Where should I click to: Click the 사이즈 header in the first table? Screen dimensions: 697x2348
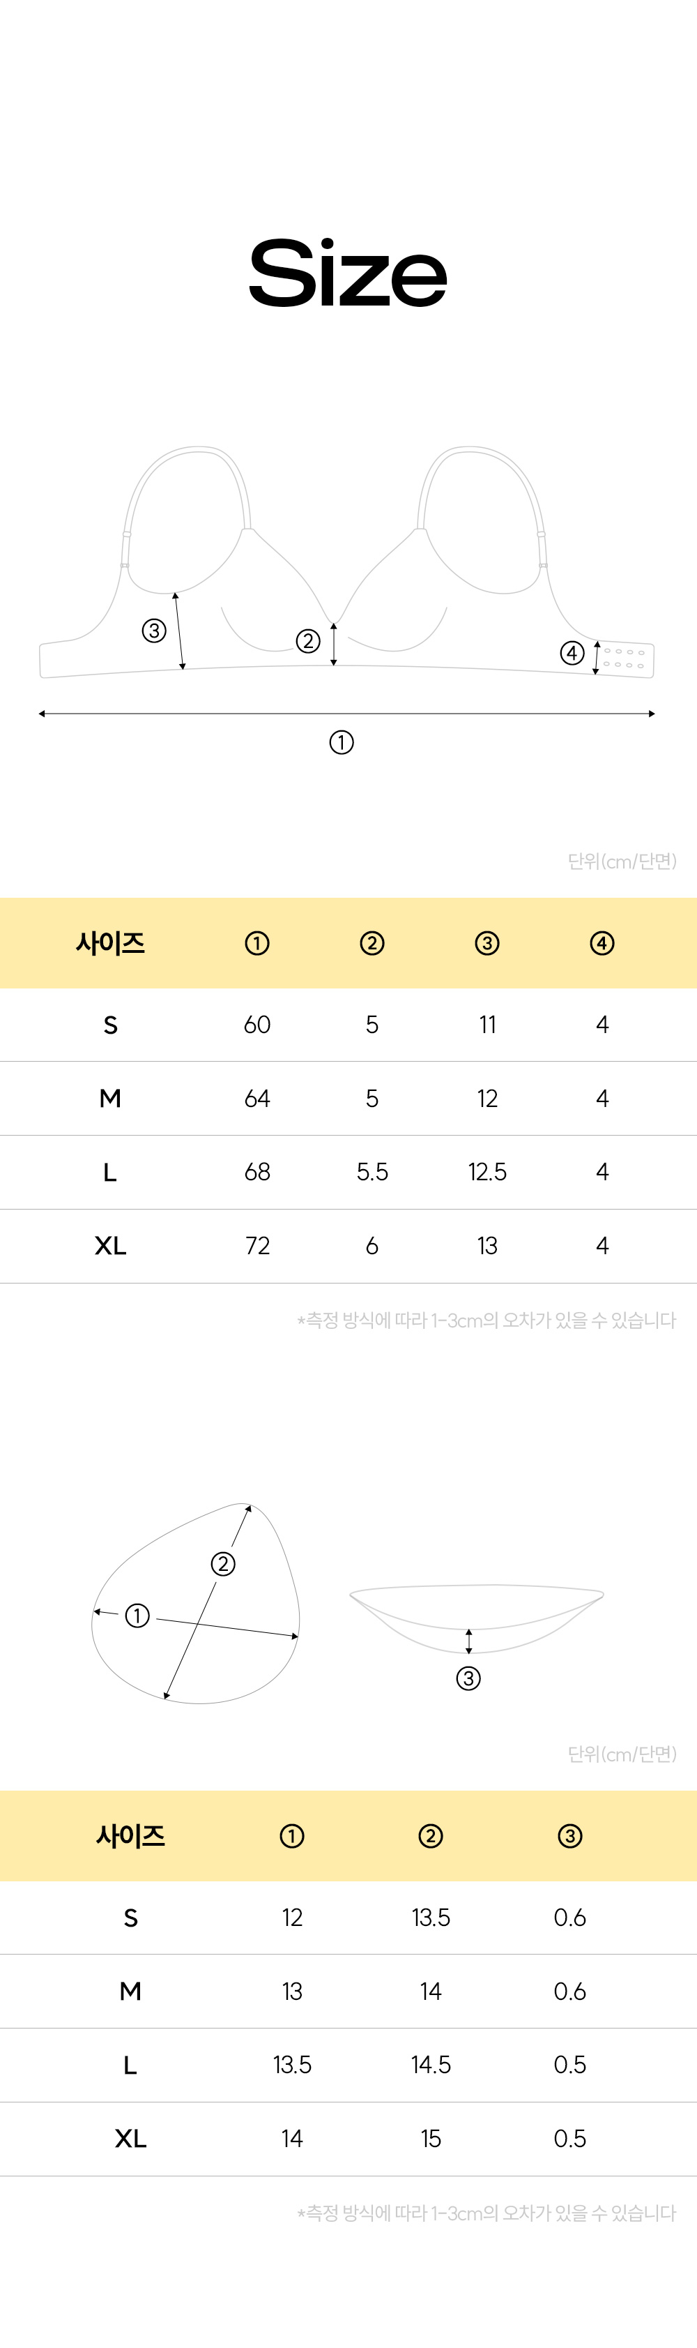click(110, 943)
